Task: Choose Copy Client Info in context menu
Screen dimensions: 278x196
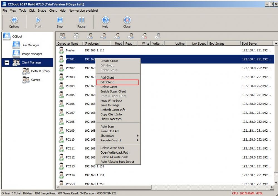Action: coord(118,114)
